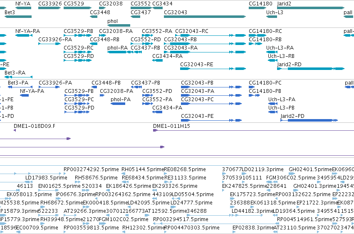The height and width of the screenshot is (234, 354).
Task: Select EST EK058013.5prime
Action: coord(29,194)
